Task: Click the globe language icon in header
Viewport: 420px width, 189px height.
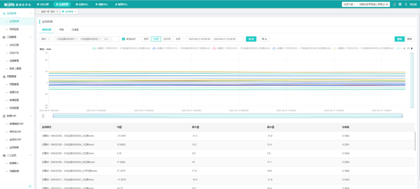Action: click(x=400, y=4)
